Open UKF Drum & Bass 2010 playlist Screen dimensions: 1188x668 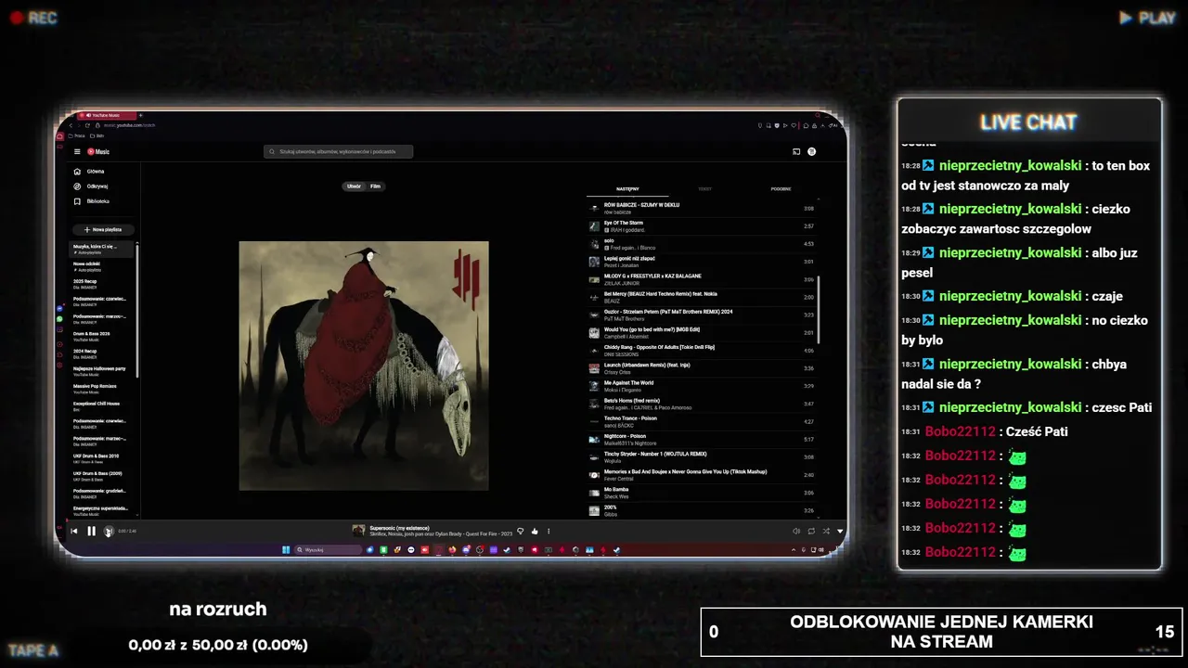103,458
